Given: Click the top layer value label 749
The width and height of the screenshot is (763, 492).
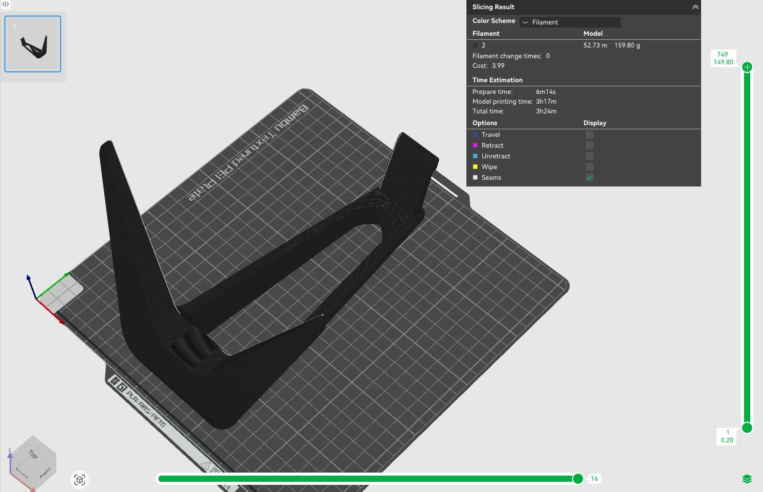Looking at the screenshot, I should [723, 54].
